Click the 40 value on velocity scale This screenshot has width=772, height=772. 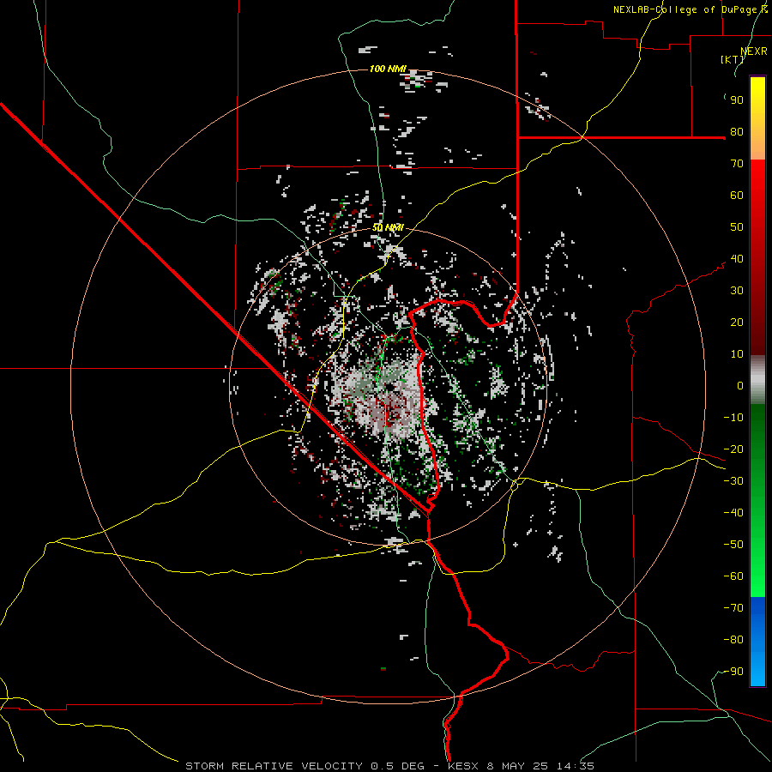coord(737,258)
